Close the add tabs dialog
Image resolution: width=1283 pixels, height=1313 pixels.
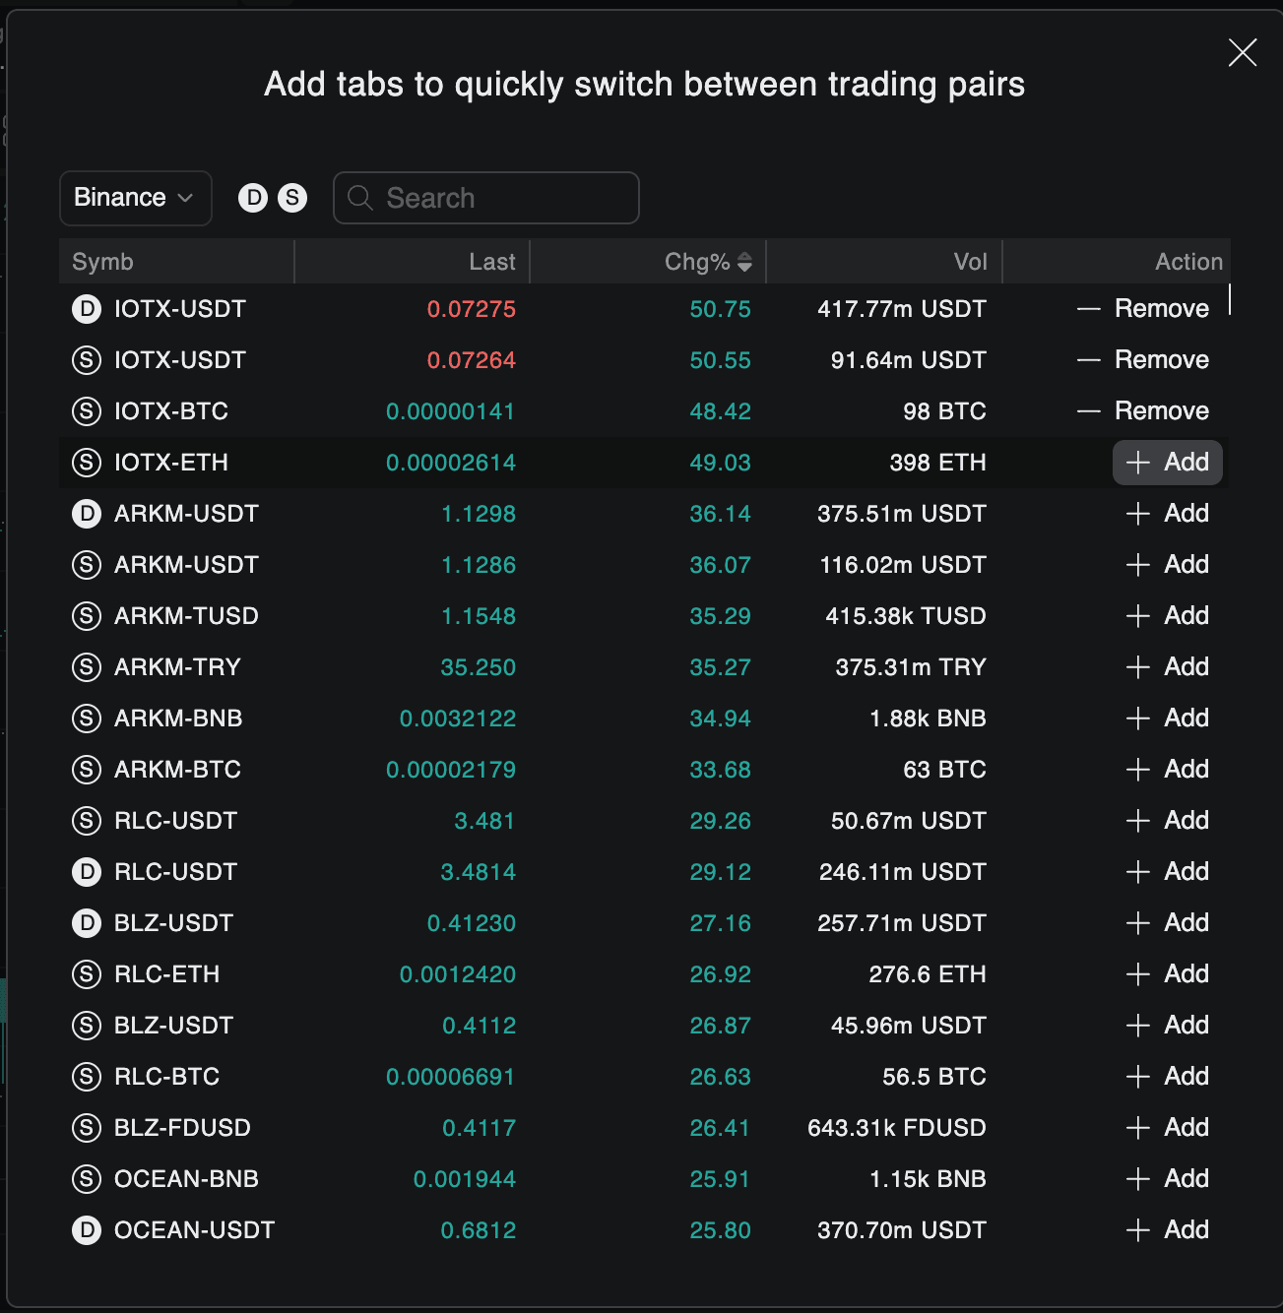click(1243, 53)
